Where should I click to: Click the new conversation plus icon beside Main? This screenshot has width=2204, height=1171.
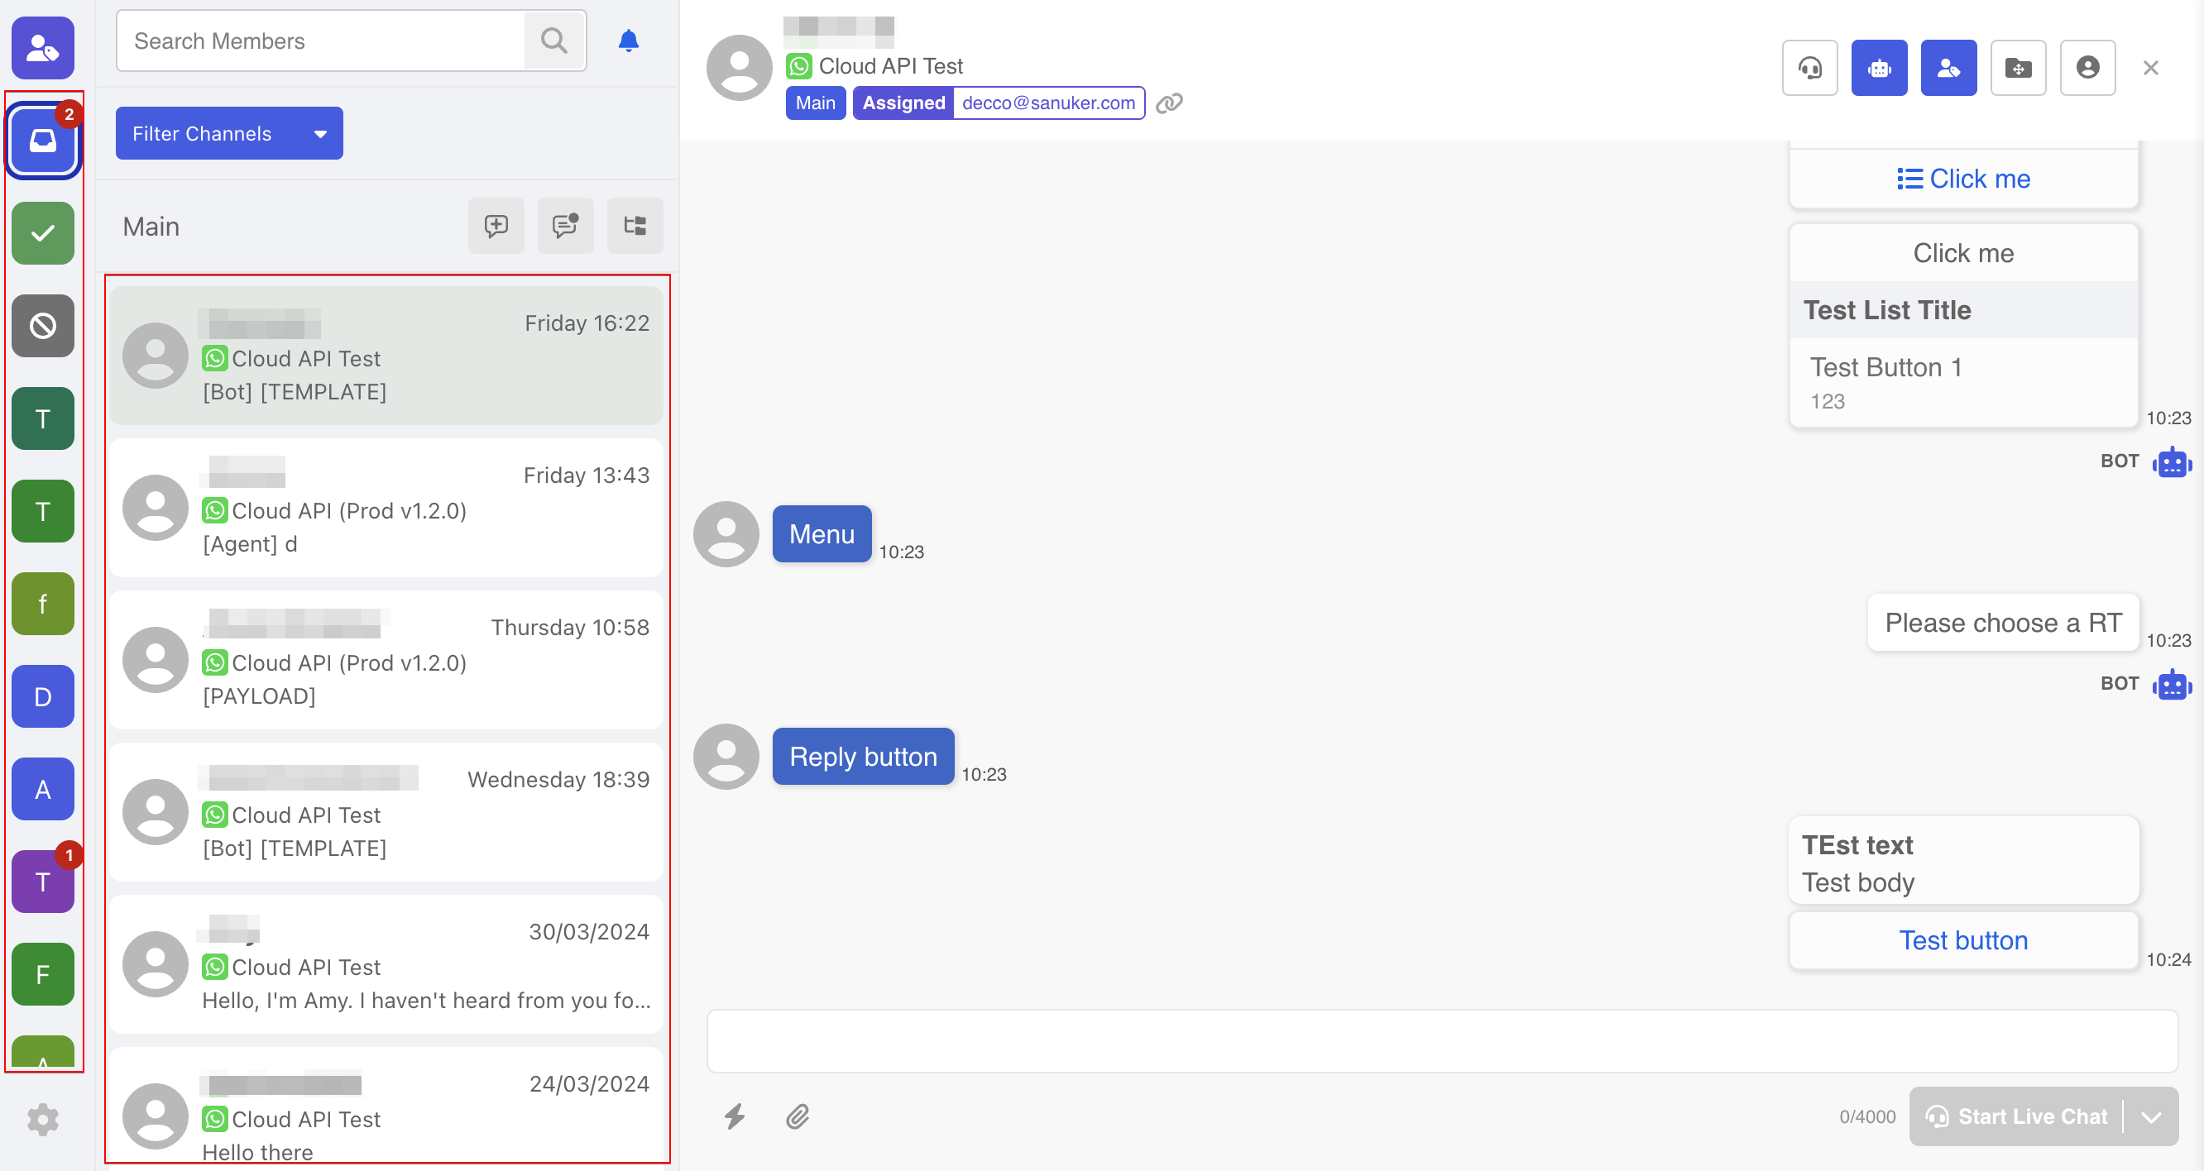[496, 226]
